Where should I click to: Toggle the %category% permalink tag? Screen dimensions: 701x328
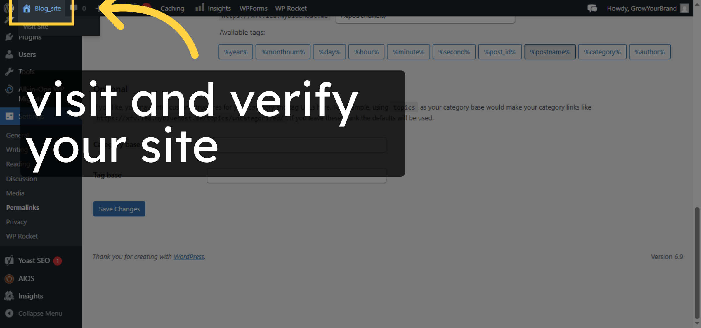click(x=602, y=52)
